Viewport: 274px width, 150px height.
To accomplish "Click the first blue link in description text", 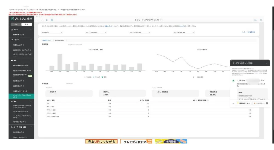I will (108, 26).
